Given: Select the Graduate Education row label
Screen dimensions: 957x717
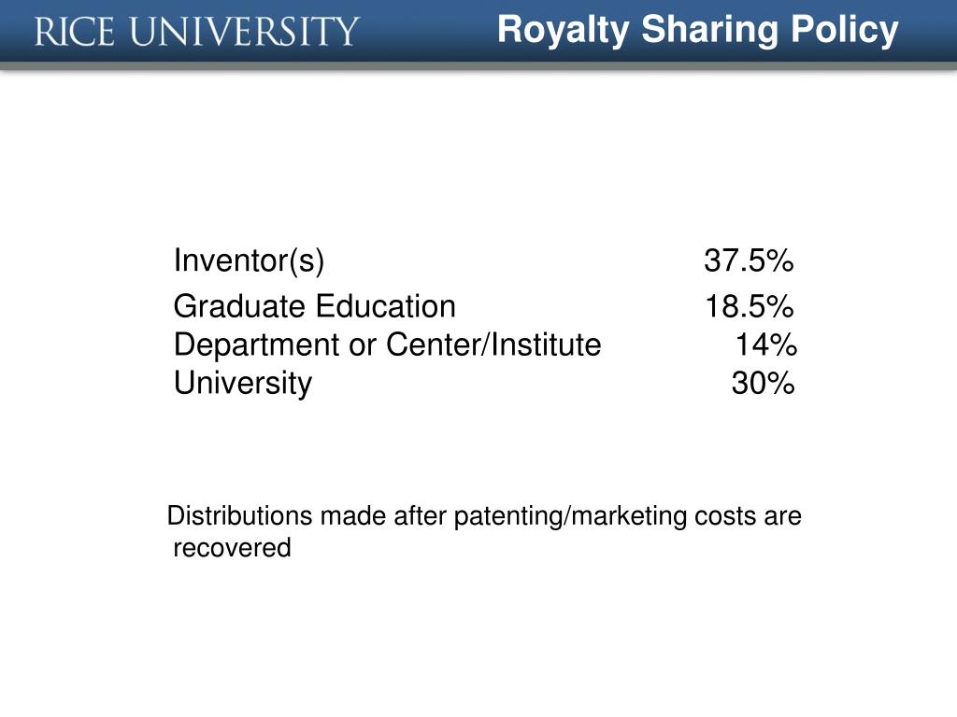Looking at the screenshot, I should point(314,306).
